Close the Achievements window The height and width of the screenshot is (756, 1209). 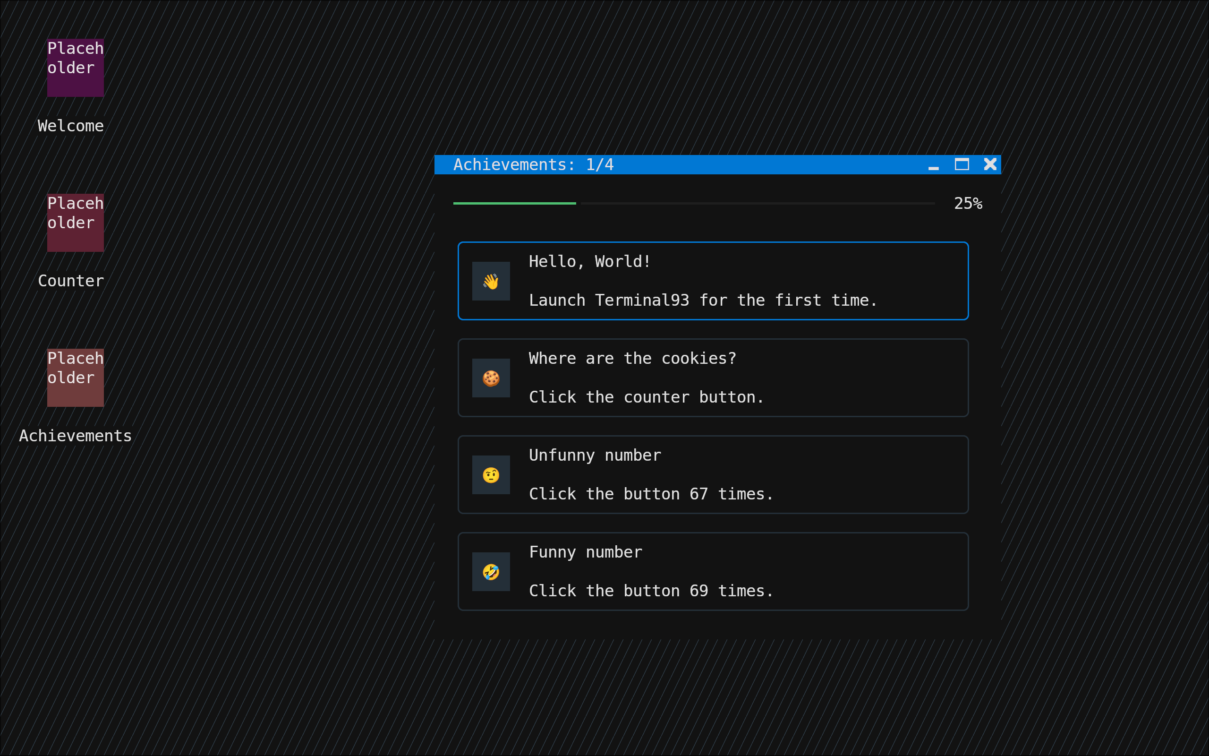[x=990, y=164]
